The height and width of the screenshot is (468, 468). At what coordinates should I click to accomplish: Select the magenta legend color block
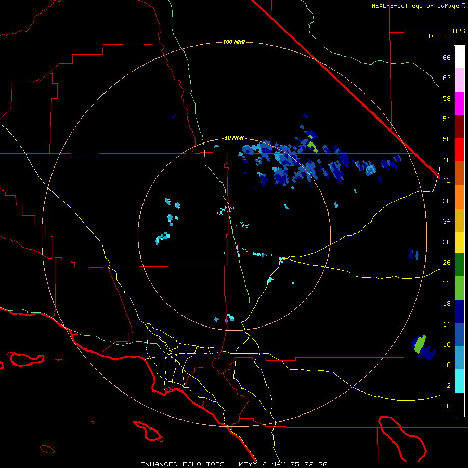pos(459,103)
